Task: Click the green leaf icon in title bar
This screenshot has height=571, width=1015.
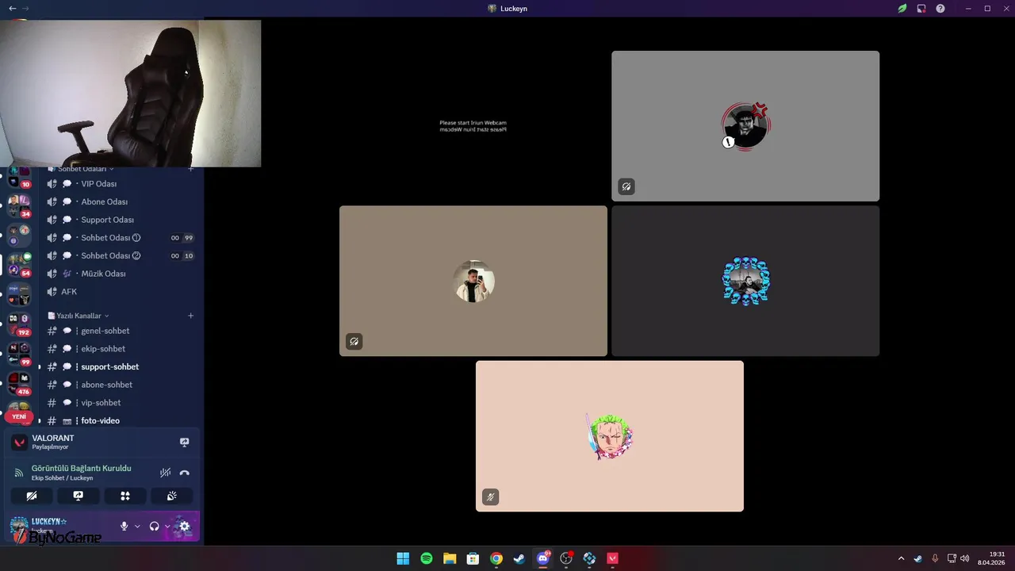Action: 902,8
